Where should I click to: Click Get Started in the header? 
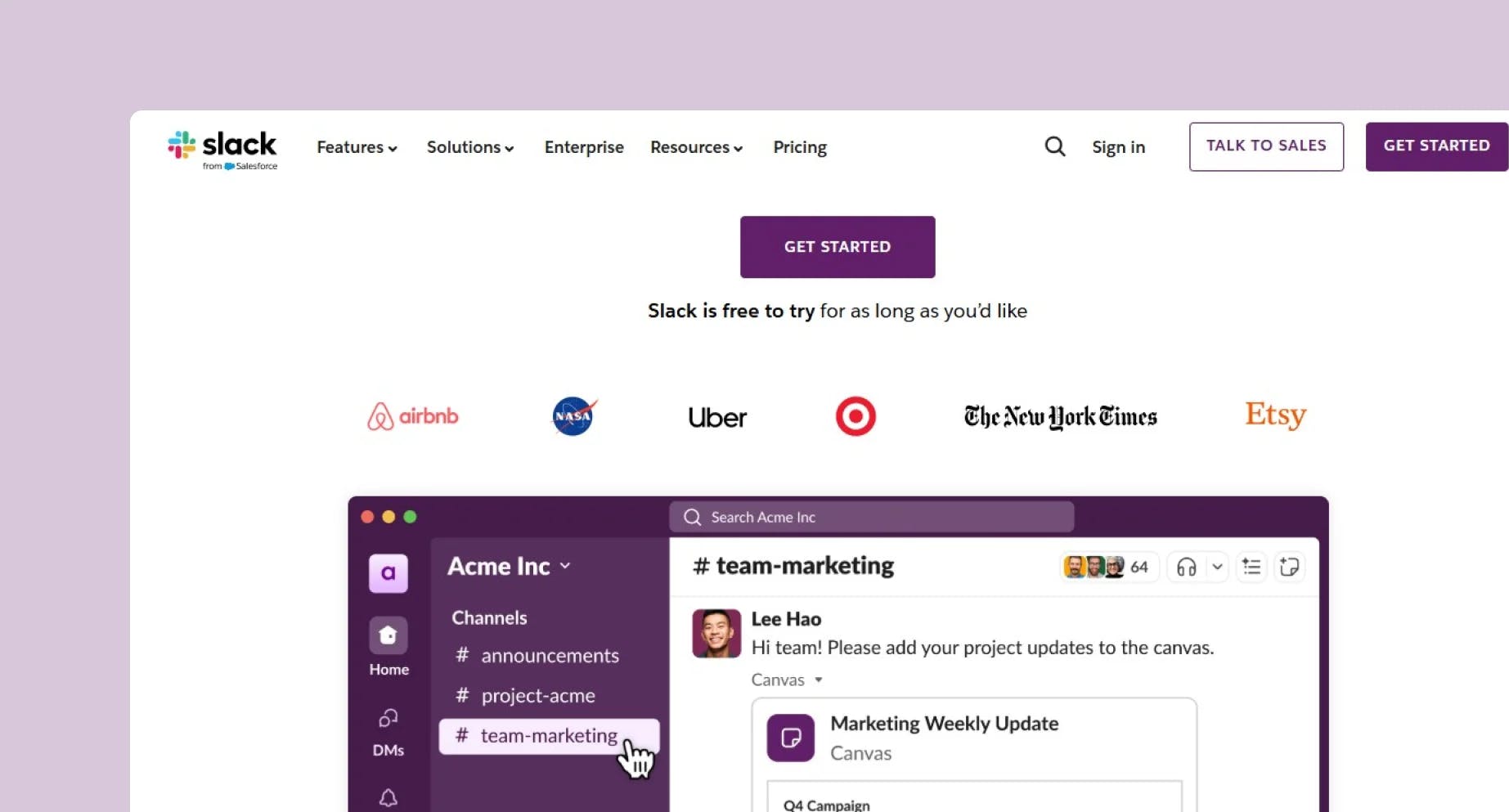coord(1436,146)
